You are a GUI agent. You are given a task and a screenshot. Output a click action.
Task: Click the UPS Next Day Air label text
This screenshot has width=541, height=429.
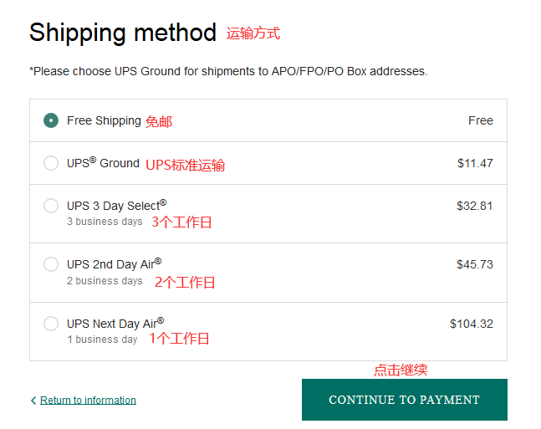pos(115,323)
